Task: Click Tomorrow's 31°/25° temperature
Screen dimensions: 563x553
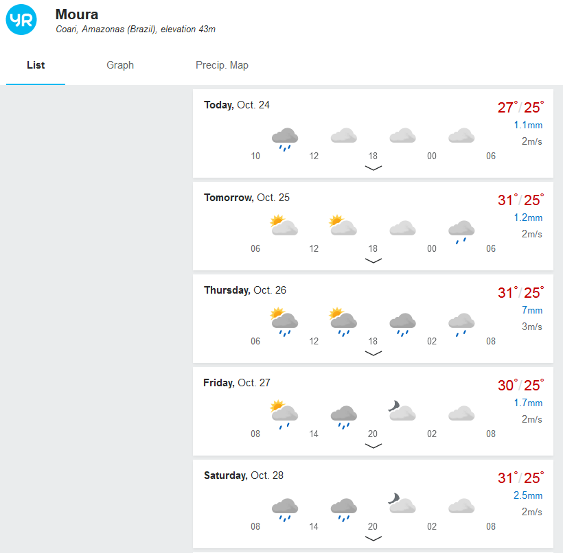Action: click(x=520, y=200)
